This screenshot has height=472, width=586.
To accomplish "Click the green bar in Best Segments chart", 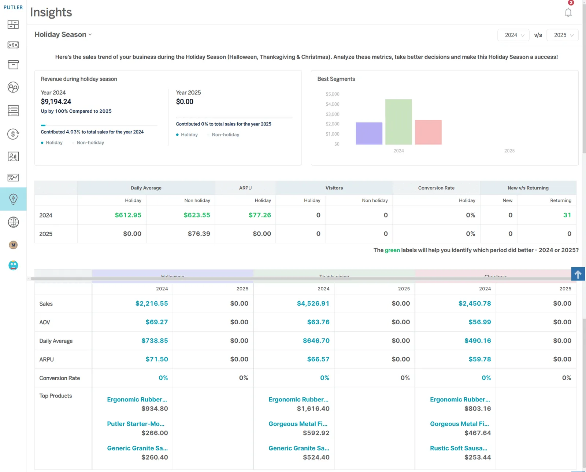I will [x=398, y=122].
